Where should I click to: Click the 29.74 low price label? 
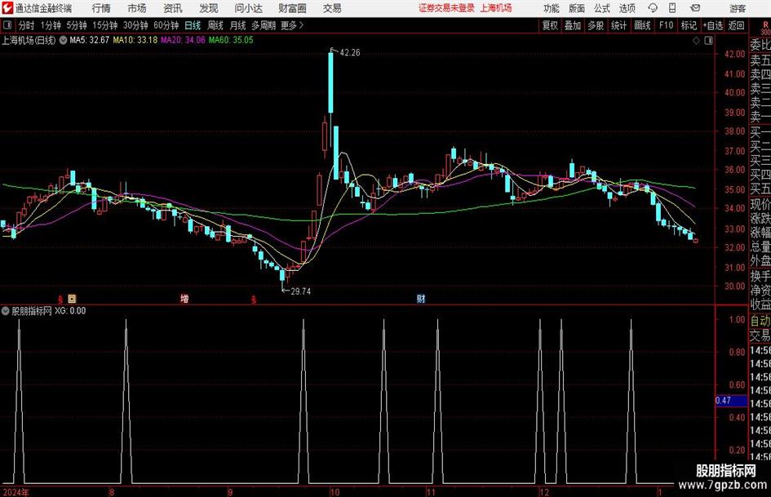click(x=300, y=291)
